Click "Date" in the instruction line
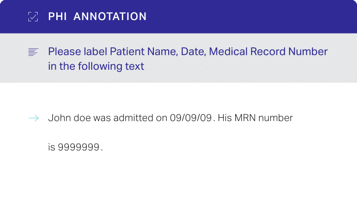The image size is (357, 201). click(192, 52)
